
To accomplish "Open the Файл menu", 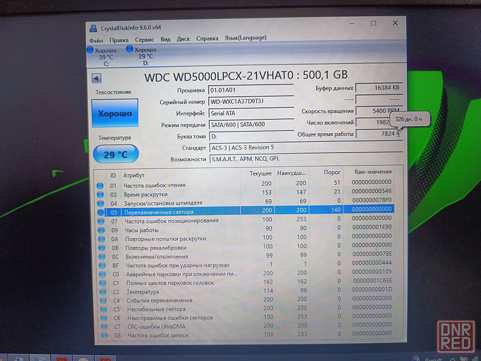I will point(96,39).
